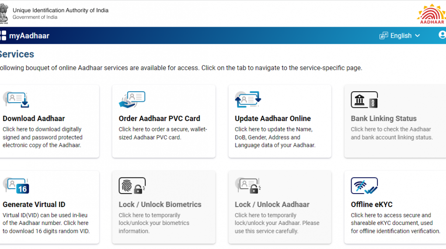Click the language translate icon
Image resolution: width=446 pixels, height=249 pixels.
(383, 35)
